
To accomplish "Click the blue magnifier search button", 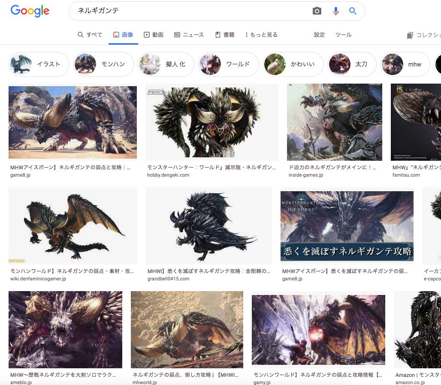I will click(x=353, y=11).
